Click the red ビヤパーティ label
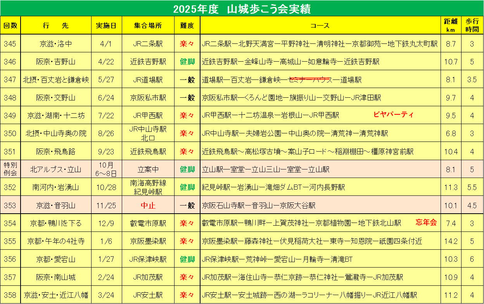484x304 pixels. [x=393, y=115]
